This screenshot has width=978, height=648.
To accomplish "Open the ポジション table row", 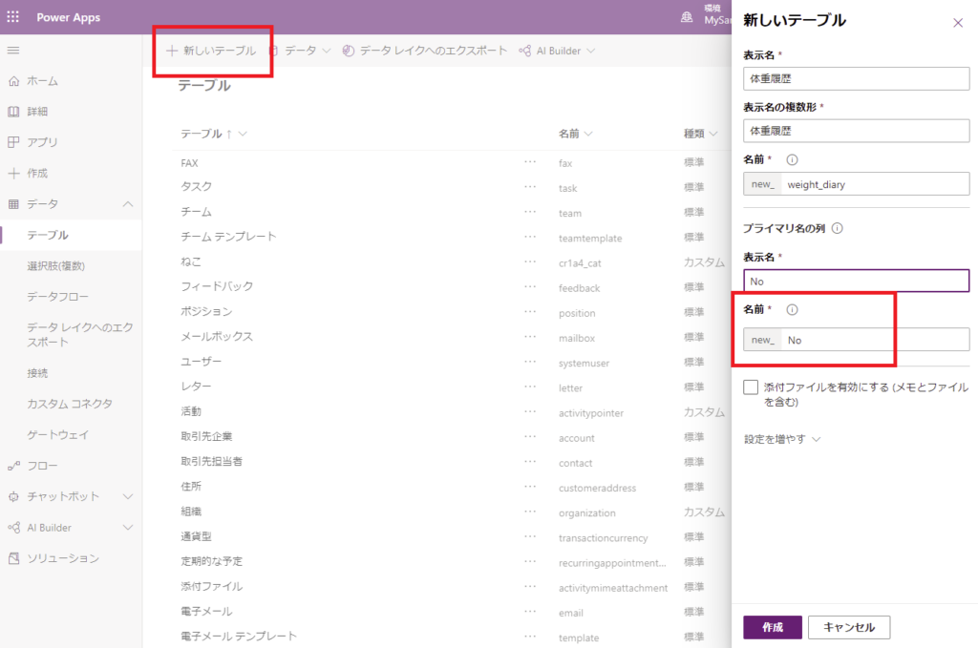I will (x=206, y=311).
